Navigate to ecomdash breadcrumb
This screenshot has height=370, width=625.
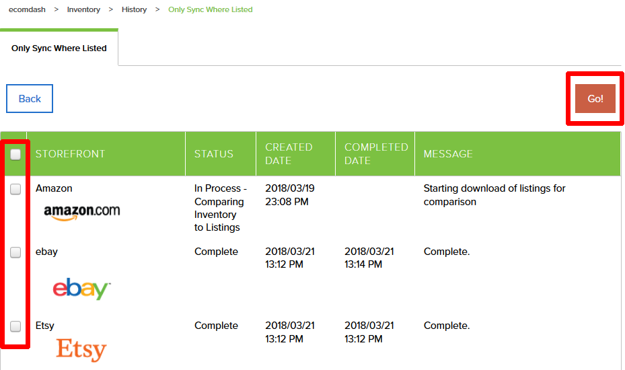pos(27,9)
